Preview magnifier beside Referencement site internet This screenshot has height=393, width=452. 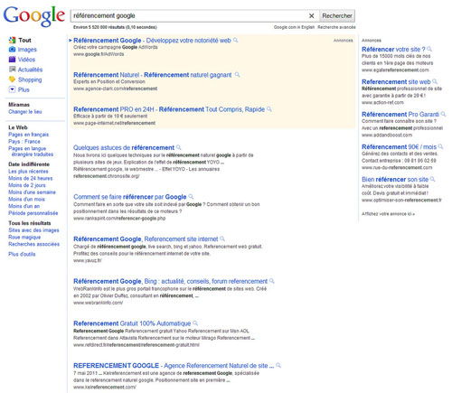click(x=222, y=239)
